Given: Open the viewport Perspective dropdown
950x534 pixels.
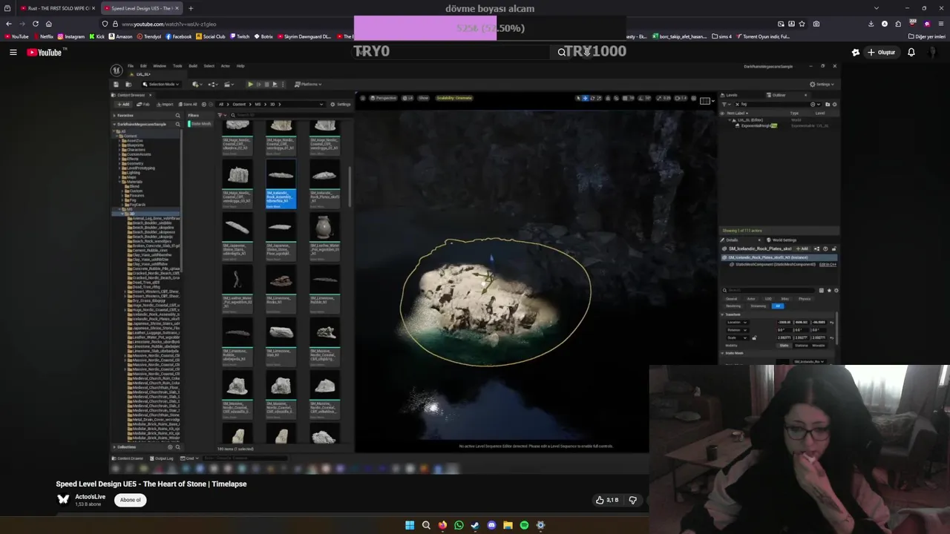Looking at the screenshot, I should (x=383, y=98).
